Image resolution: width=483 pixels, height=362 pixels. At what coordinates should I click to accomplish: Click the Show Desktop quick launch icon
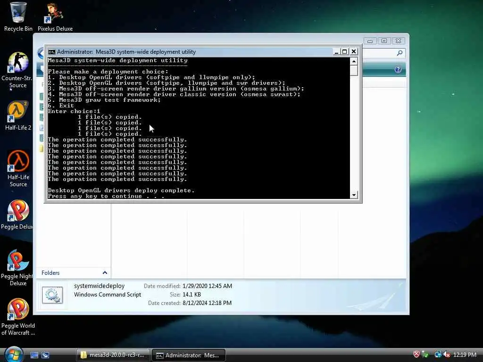click(34, 355)
